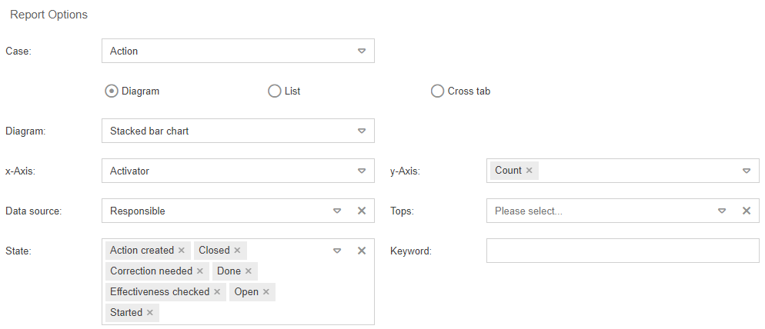This screenshot has height=329, width=765.
Task: Remove the 'Action created' state tag
Action: click(182, 251)
